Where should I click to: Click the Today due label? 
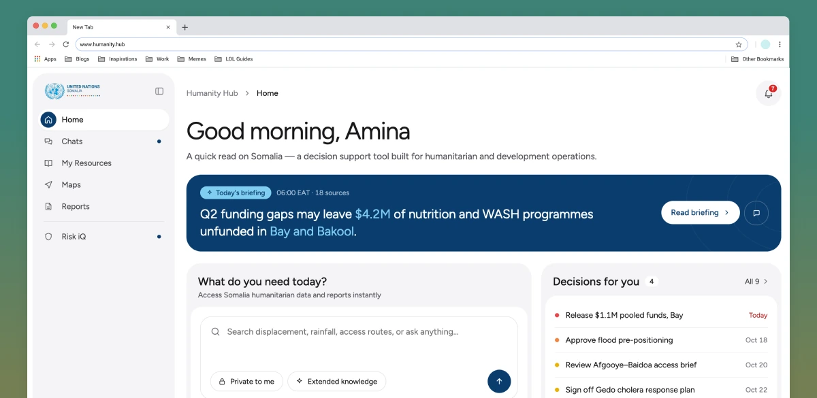(x=758, y=316)
